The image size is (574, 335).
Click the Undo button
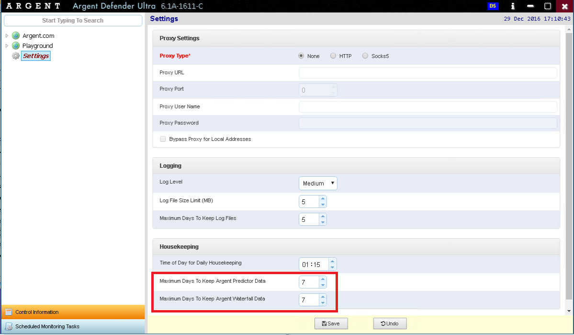click(x=389, y=323)
